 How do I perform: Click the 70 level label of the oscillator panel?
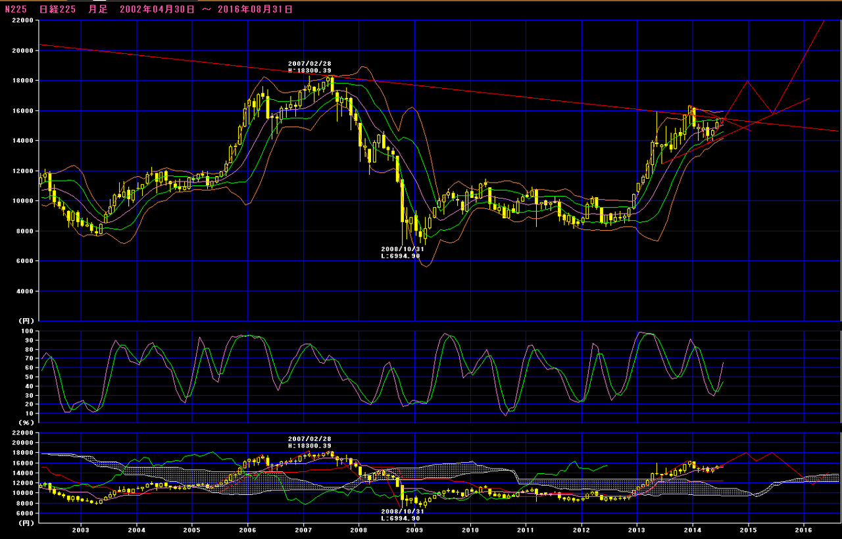point(28,359)
